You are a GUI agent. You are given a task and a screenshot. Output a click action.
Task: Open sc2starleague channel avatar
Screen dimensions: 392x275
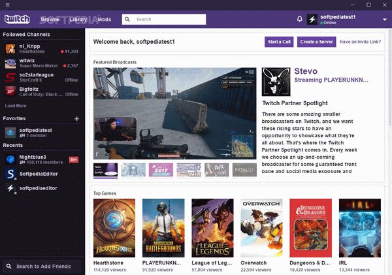point(10,77)
